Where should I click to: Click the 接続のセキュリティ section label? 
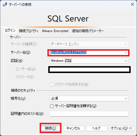click(x=23, y=90)
